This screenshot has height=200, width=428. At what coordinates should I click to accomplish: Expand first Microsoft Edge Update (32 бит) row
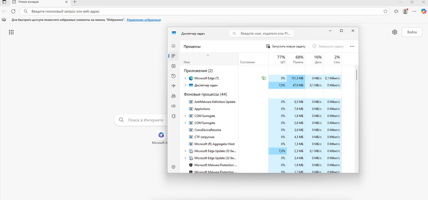pyautogui.click(x=185, y=151)
